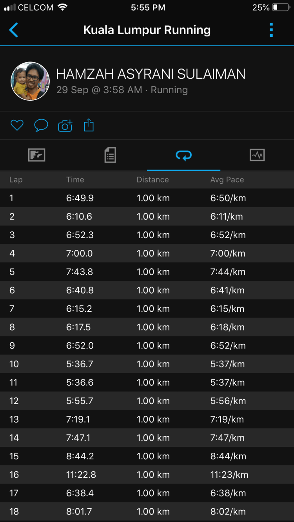Open the charts graph tab
Viewport: 294px width, 522px height.
[x=257, y=155]
